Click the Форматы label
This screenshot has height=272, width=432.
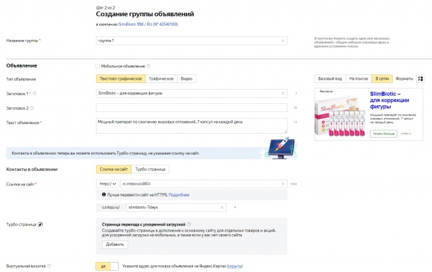tap(404, 79)
